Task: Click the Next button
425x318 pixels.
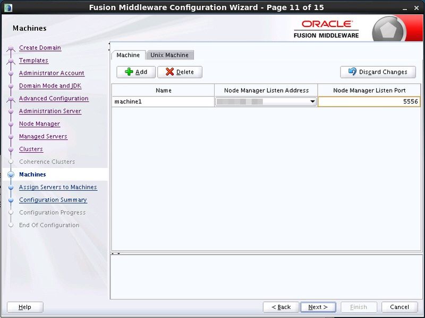Action: pos(318,307)
